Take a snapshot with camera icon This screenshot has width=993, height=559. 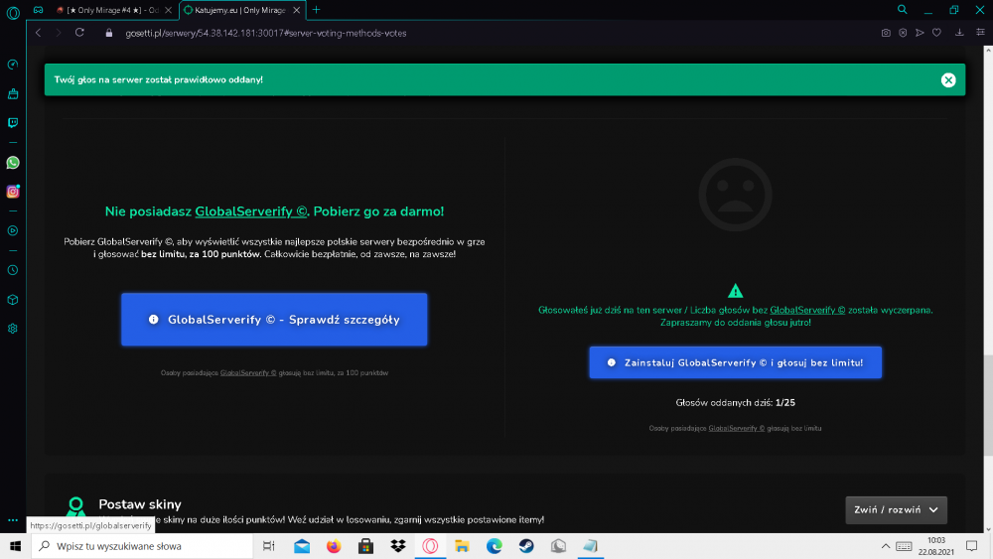886,33
